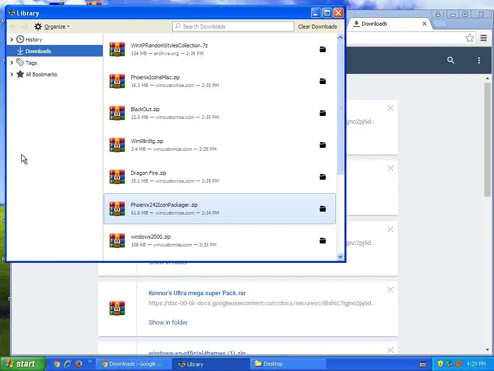Click the Library list scroll-down arrow
494x371 pixels.
tap(340, 257)
